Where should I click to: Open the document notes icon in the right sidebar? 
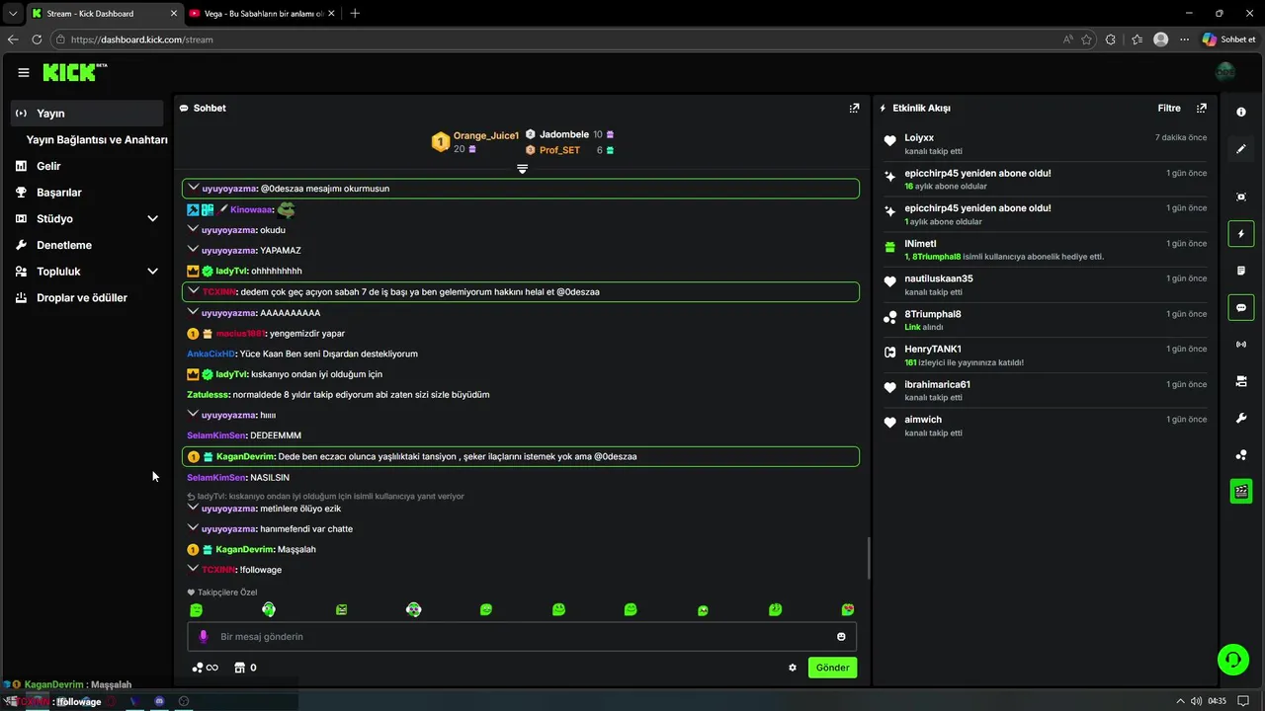point(1241,271)
